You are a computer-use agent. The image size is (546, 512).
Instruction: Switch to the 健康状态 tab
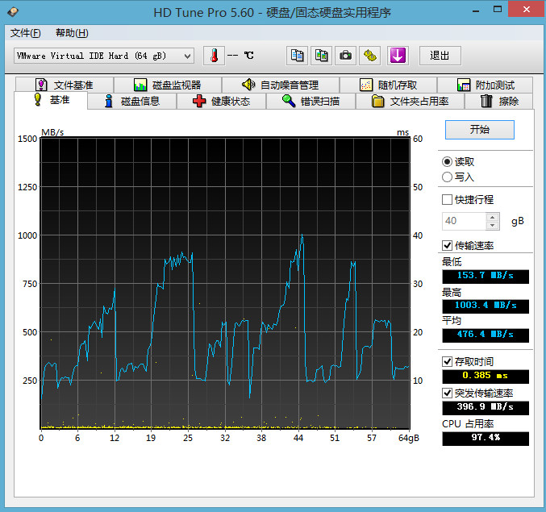[222, 102]
